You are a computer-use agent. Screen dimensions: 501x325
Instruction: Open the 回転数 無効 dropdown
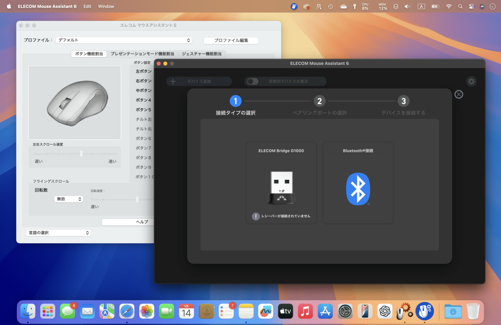click(x=68, y=199)
